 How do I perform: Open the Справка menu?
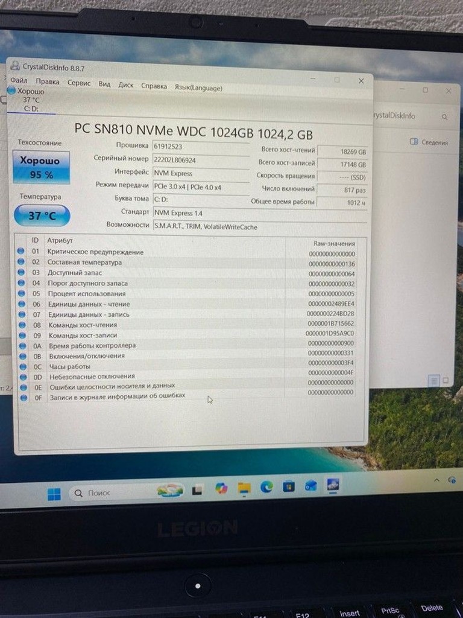154,86
